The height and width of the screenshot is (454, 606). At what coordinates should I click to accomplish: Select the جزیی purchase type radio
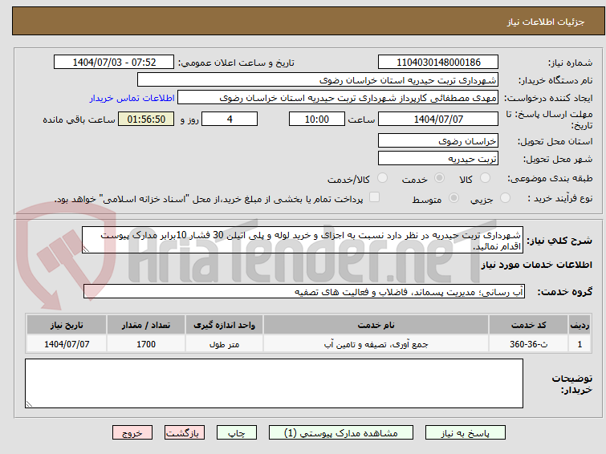[x=505, y=198]
